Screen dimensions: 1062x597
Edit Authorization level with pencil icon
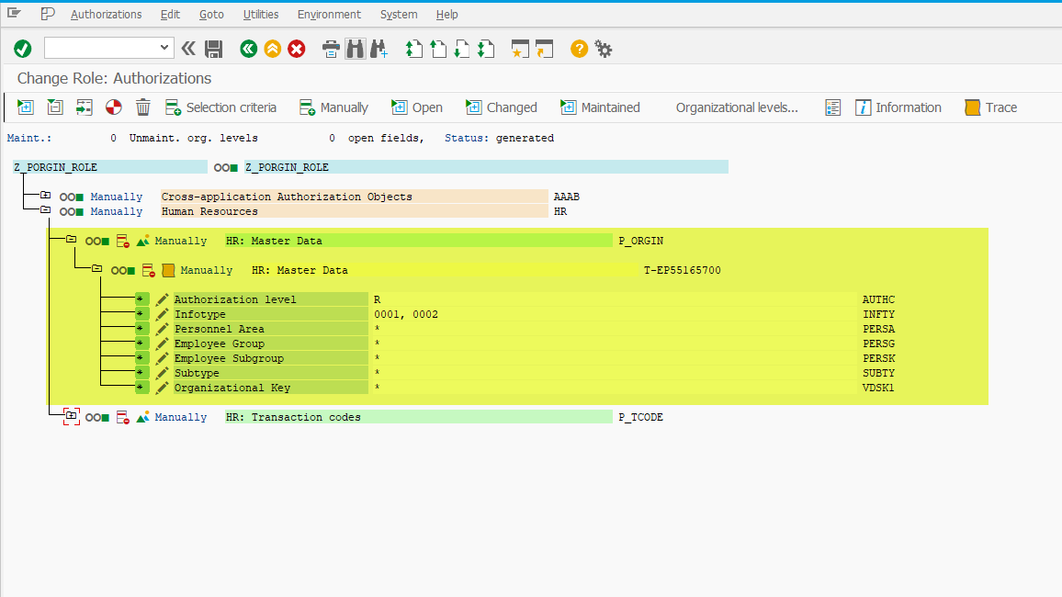point(162,299)
